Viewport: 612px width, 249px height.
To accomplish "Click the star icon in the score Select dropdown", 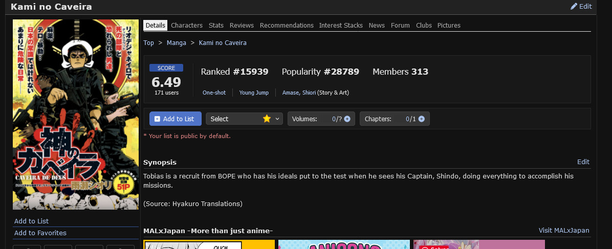I will click(267, 119).
